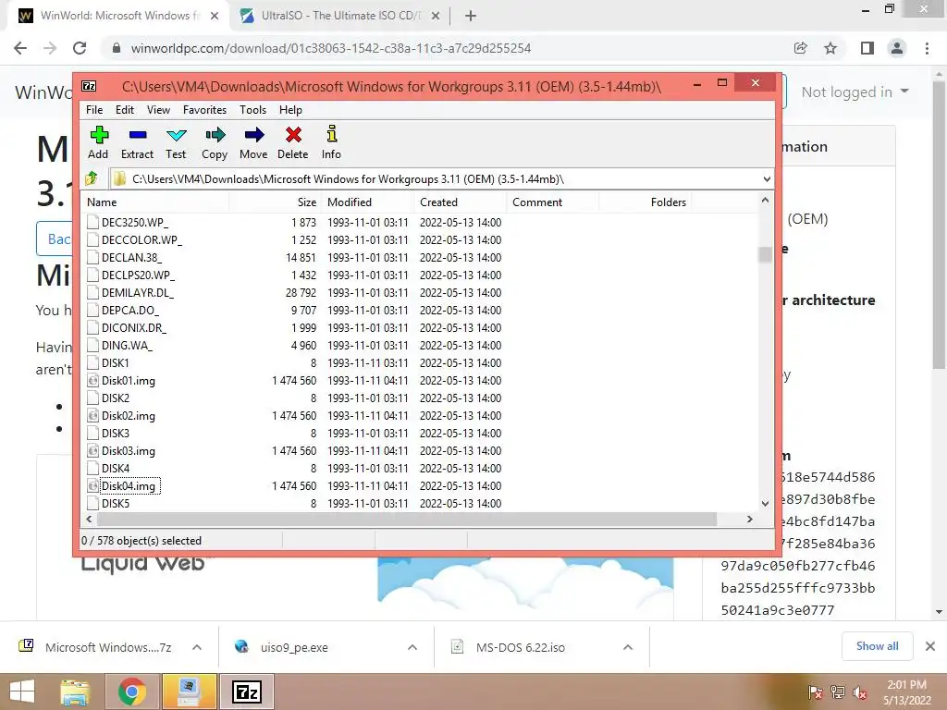Screen dimensions: 947x710
Task: Open the Help menu in 7-Zip
Action: click(290, 110)
